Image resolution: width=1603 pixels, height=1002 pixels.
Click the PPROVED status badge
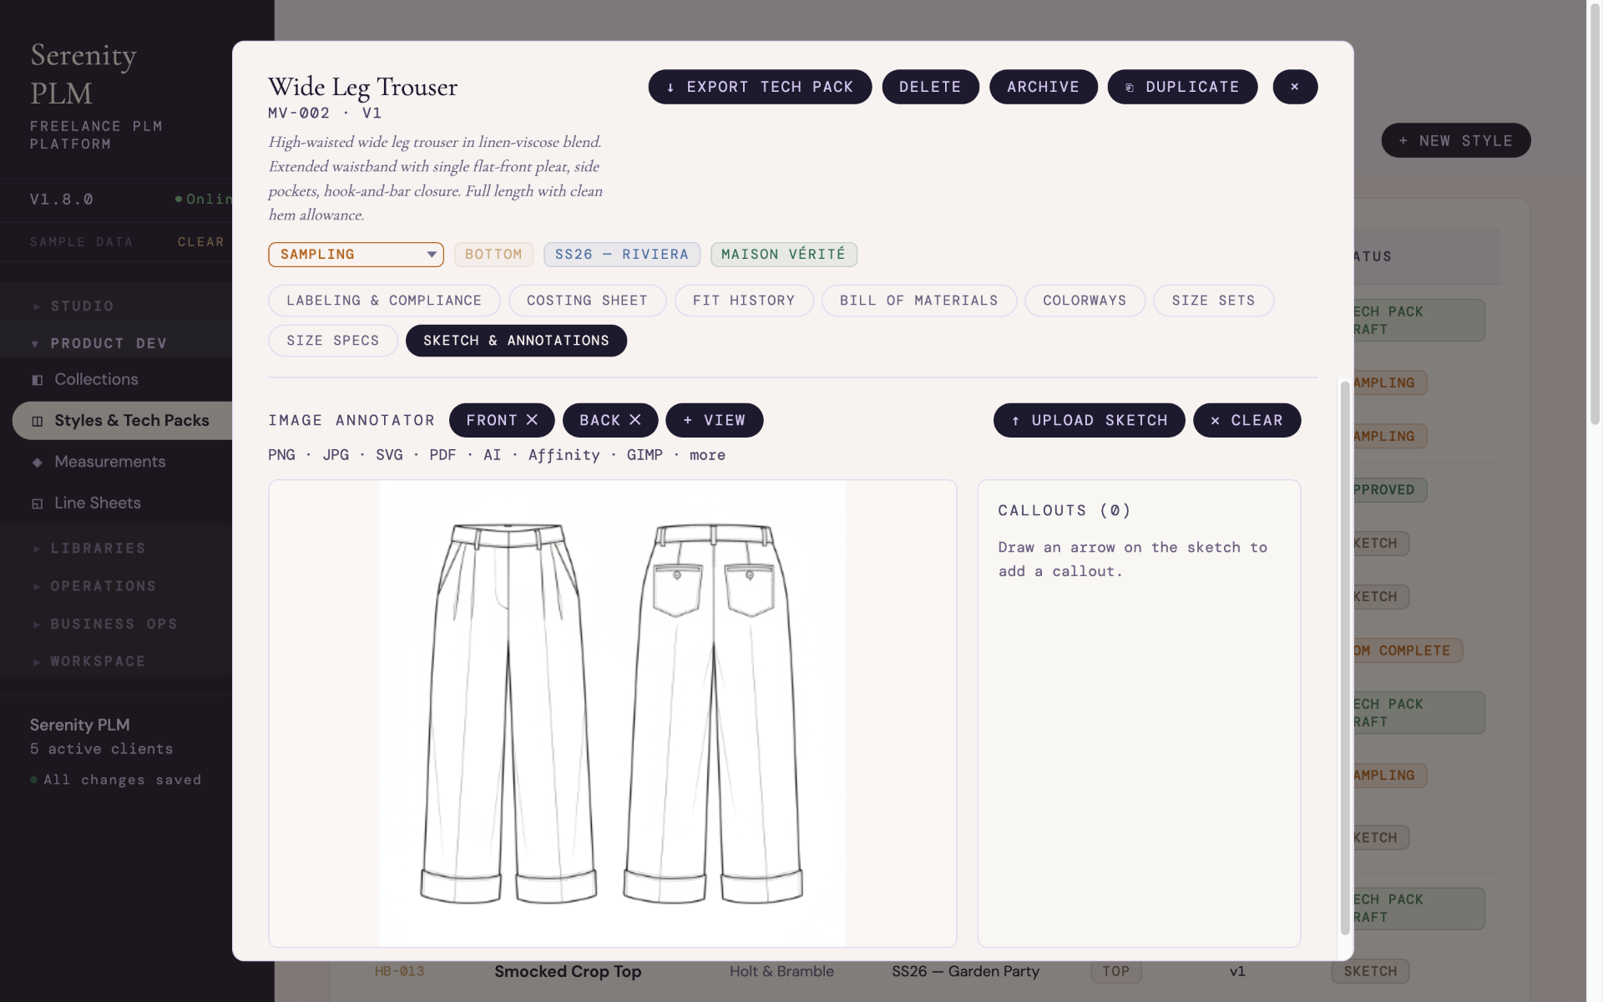(x=1389, y=490)
